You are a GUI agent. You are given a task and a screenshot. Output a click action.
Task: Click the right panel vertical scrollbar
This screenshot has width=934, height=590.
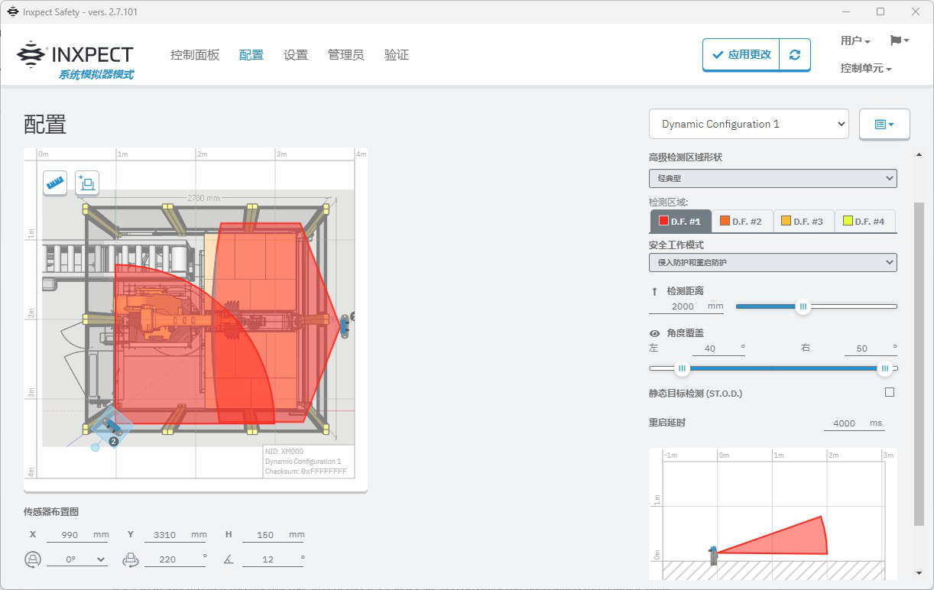[919, 364]
